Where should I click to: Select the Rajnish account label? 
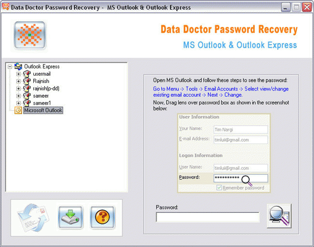(x=41, y=81)
